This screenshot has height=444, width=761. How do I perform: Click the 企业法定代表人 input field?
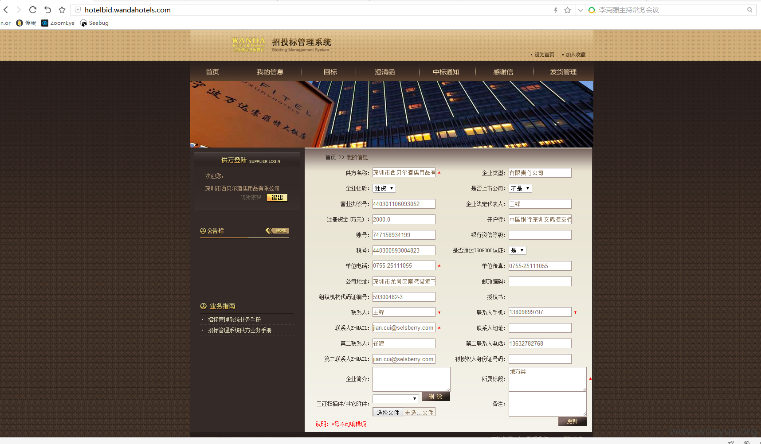[x=540, y=204]
